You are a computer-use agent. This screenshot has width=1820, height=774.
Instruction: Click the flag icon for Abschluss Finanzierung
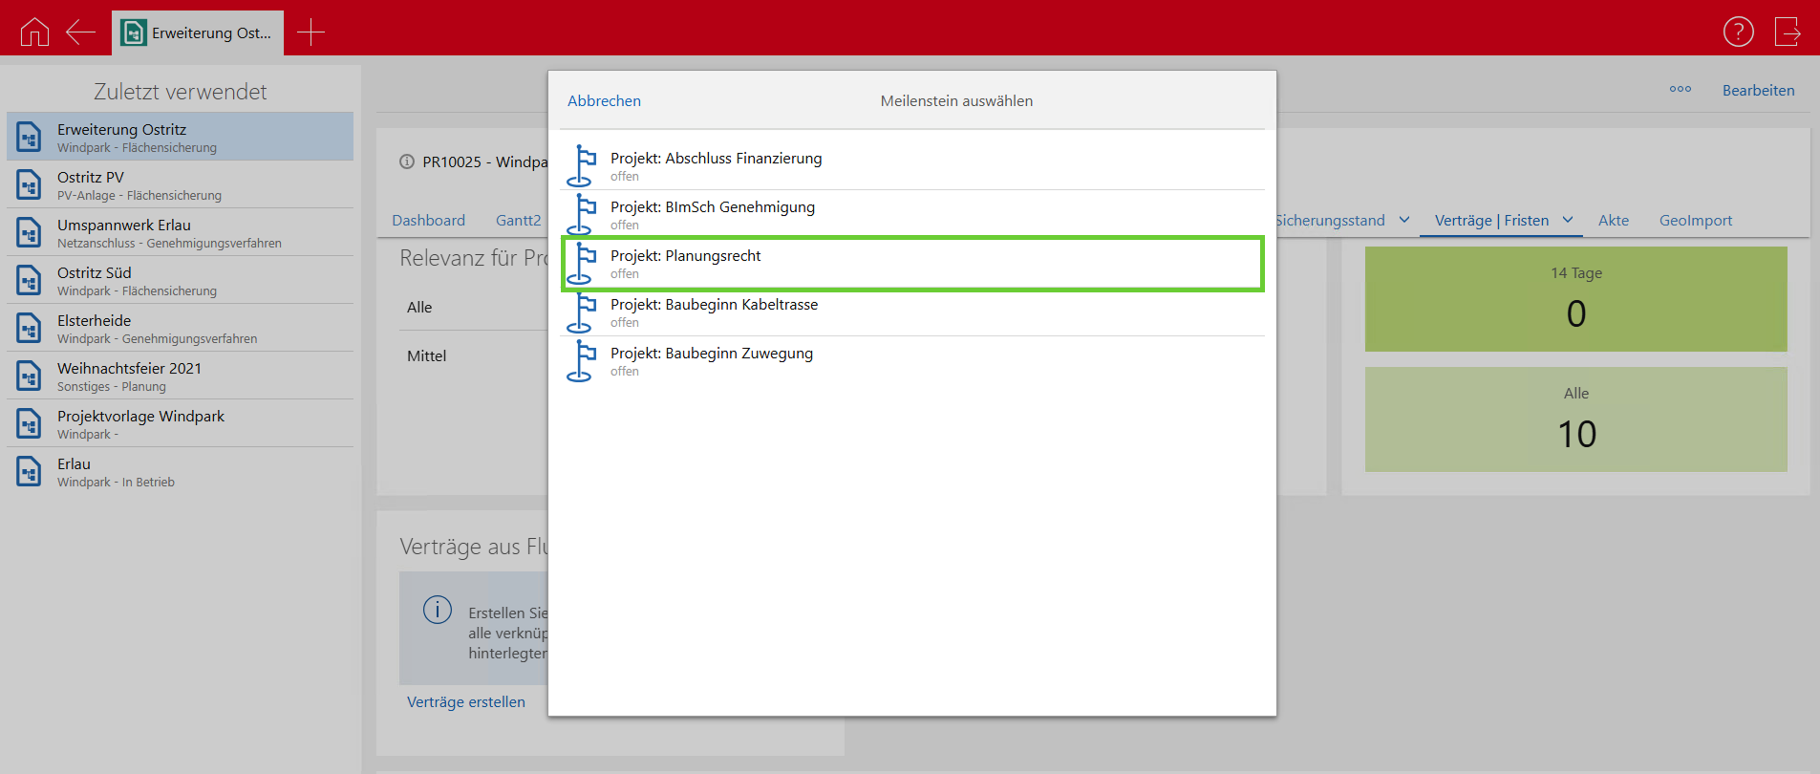coord(581,166)
